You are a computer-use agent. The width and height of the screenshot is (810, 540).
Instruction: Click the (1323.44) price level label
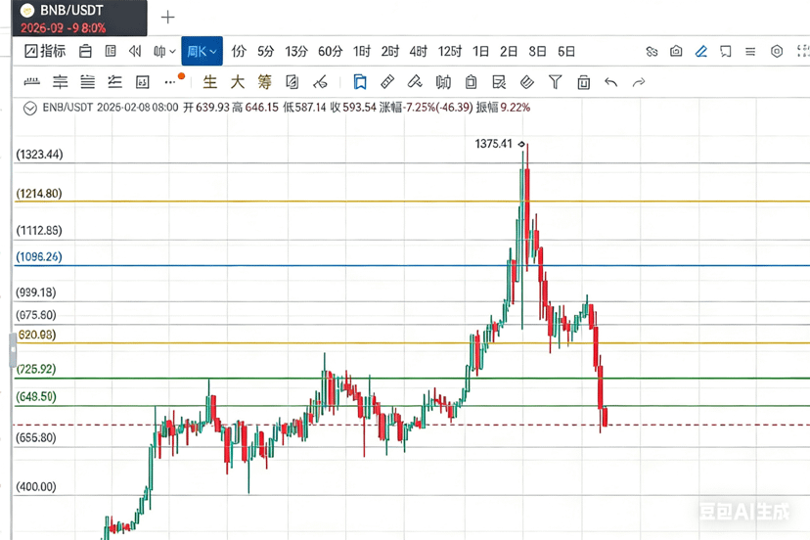(39, 154)
